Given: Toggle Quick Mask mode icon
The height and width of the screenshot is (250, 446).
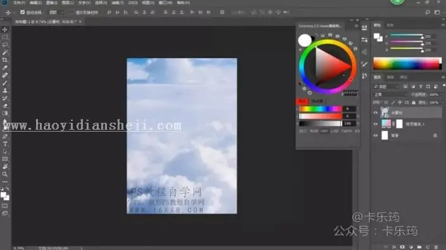Looking at the screenshot, I should pos(5,206).
